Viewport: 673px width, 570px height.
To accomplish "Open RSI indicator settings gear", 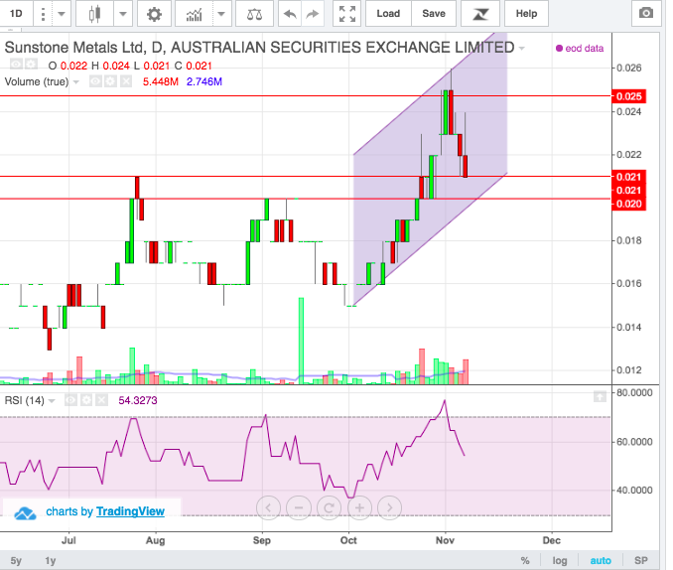I will [x=86, y=400].
